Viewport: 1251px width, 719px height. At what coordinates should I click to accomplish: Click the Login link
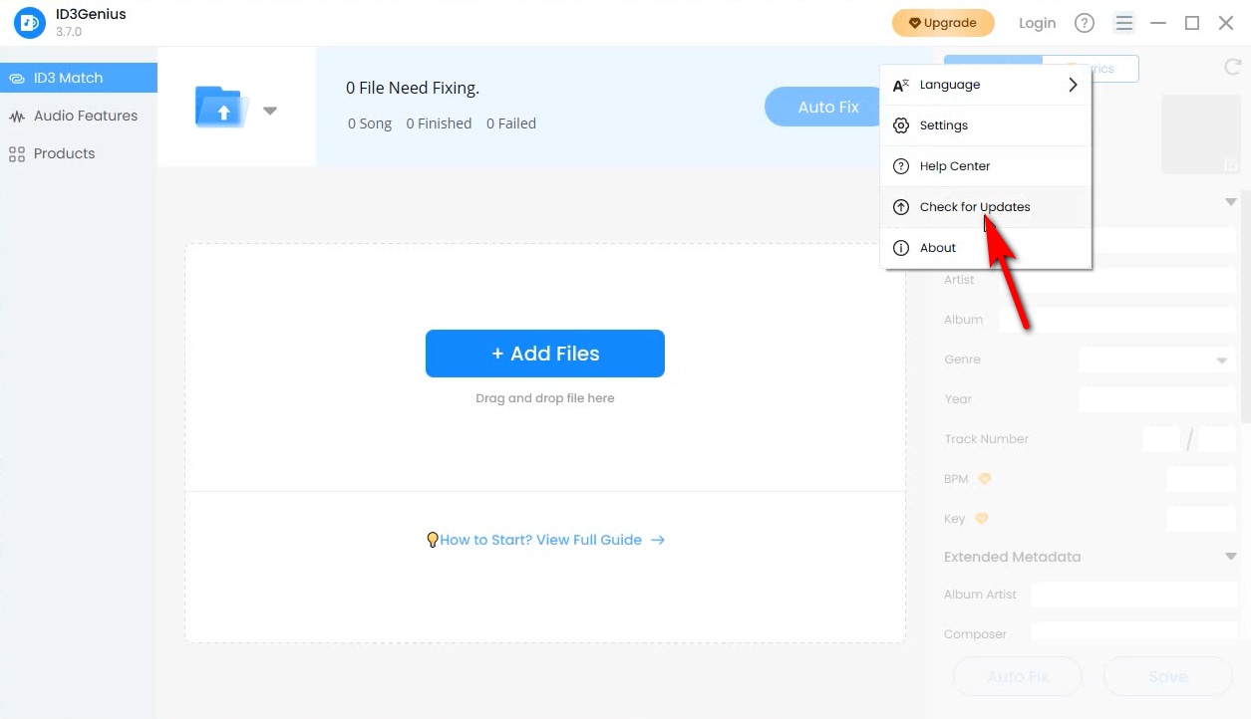coord(1037,23)
